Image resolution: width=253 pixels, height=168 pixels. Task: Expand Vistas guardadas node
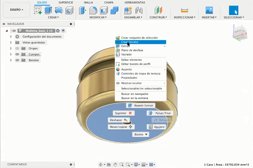[11, 43]
